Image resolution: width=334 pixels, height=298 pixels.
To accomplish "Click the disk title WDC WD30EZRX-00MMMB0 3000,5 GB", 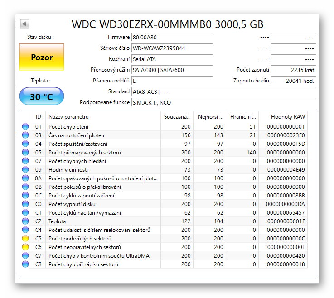I will click(168, 24).
